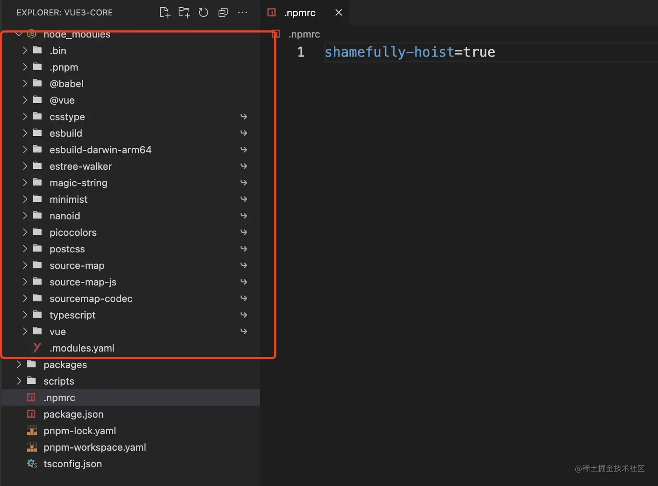Open Explorer more actions ellipsis menu

pyautogui.click(x=242, y=13)
